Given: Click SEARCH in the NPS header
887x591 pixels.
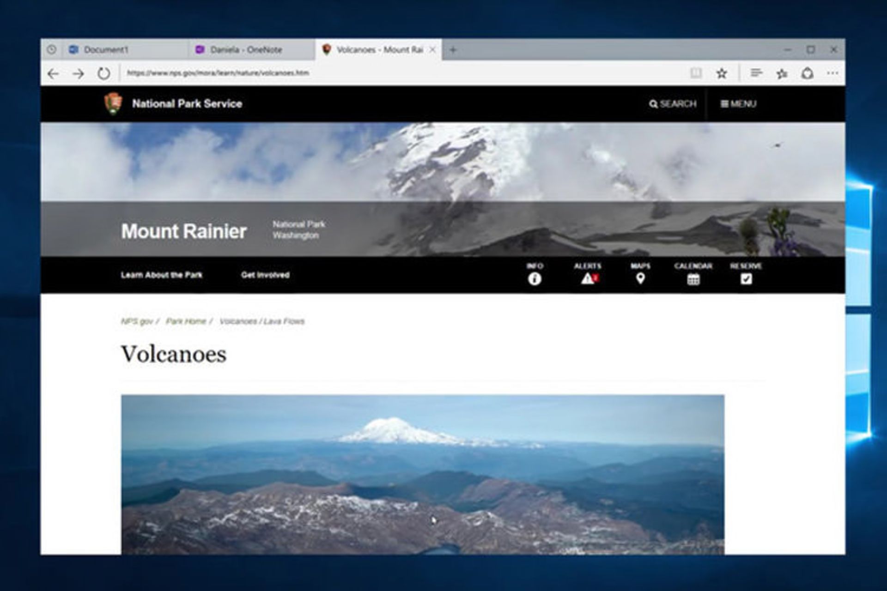Looking at the screenshot, I should click(673, 104).
